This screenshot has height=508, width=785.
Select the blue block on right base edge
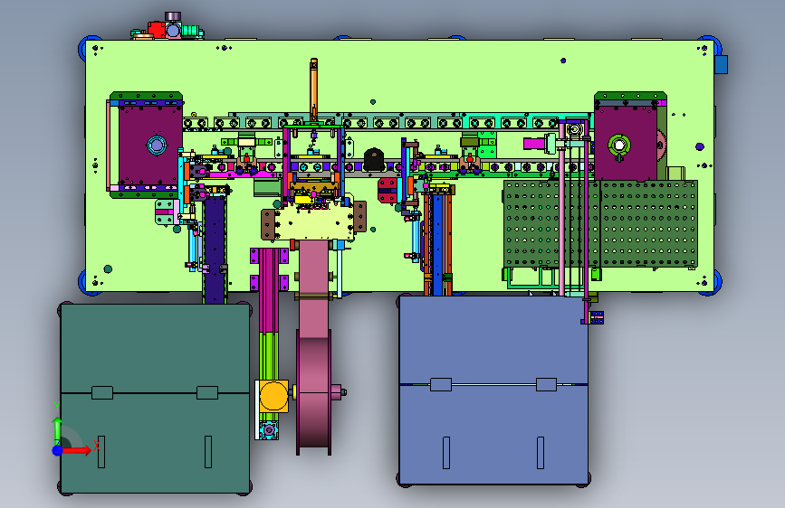pyautogui.click(x=721, y=64)
